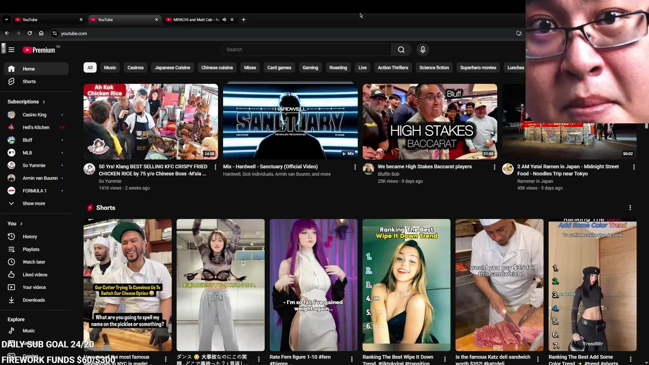Open Watch later in the sidebar
Screen dimensions: 649x365
36,262
